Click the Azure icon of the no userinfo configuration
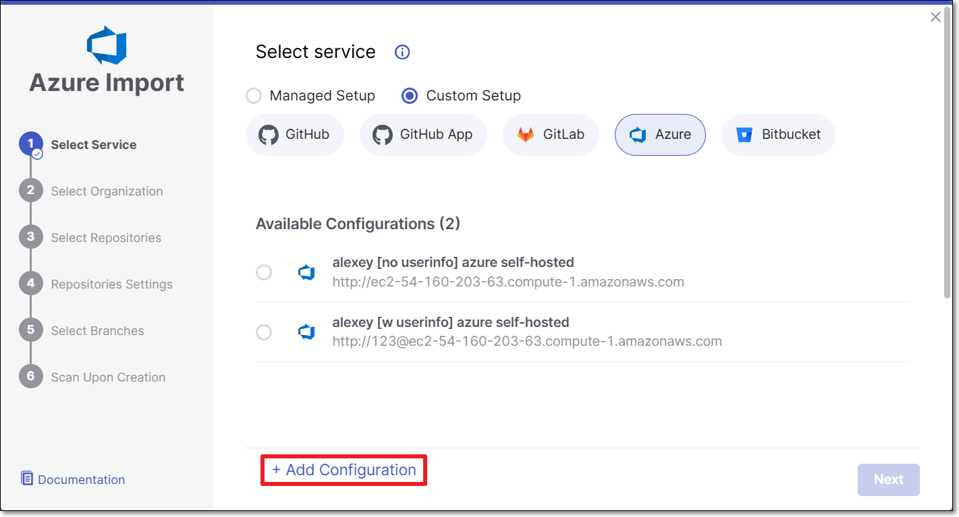 tap(307, 272)
